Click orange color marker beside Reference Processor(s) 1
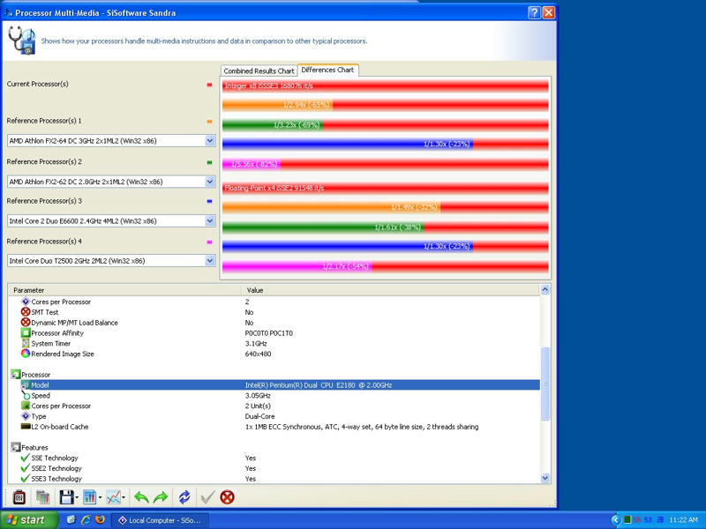The image size is (706, 529). coord(209,122)
